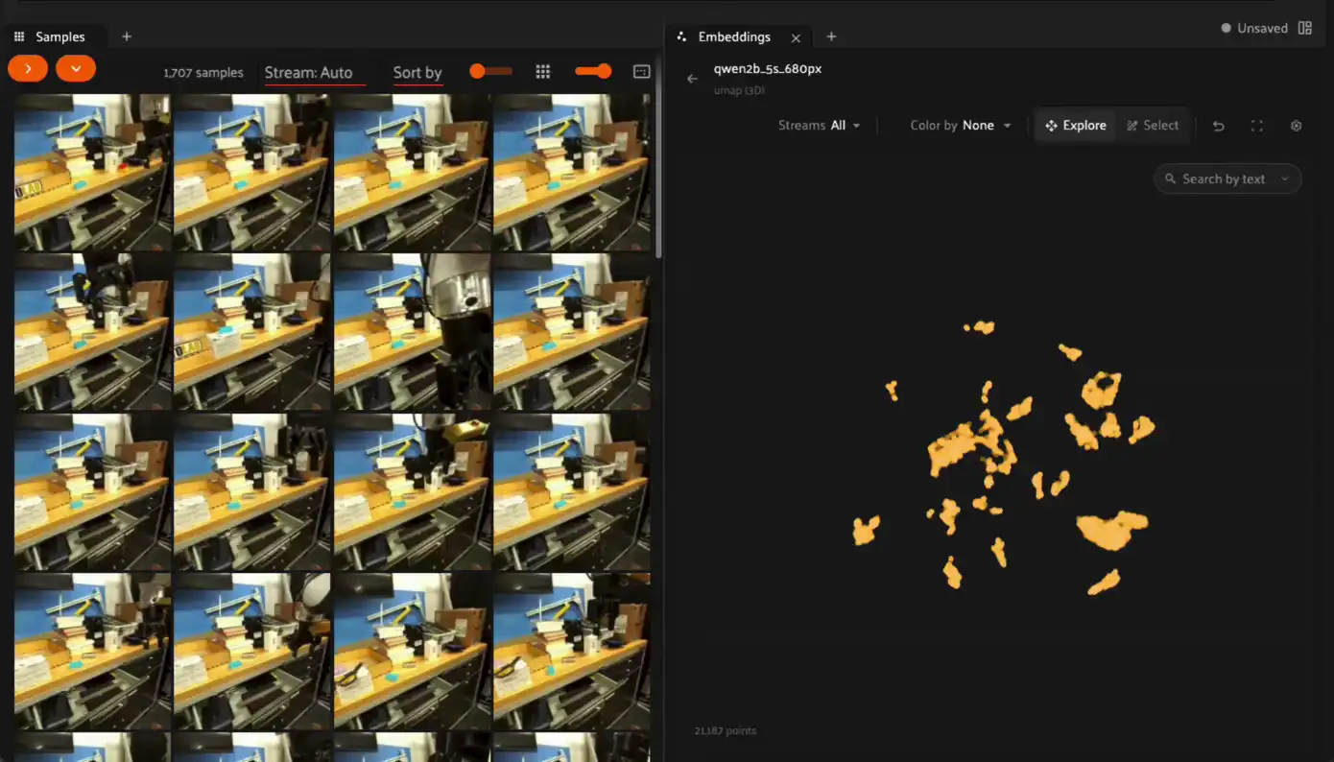Viewport: 1334px width, 762px height.
Task: Add a new panel next to Embeddings tab
Action: pos(831,36)
